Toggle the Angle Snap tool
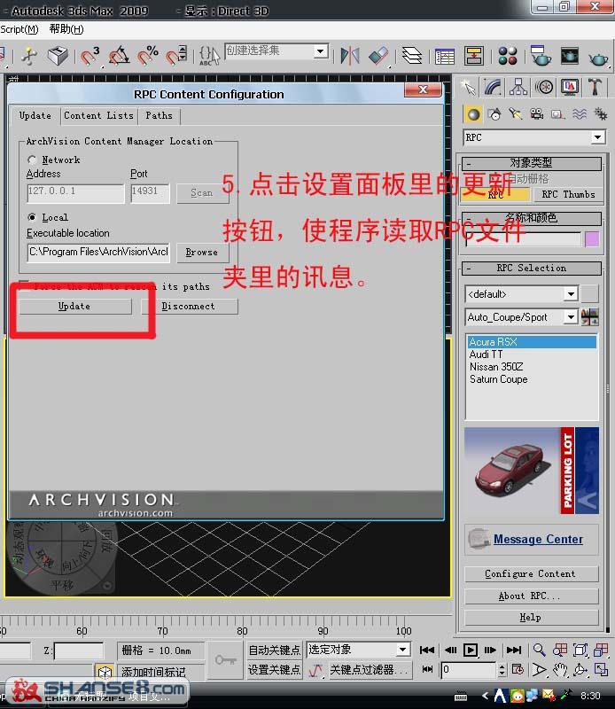The height and width of the screenshot is (709, 615). point(119,56)
